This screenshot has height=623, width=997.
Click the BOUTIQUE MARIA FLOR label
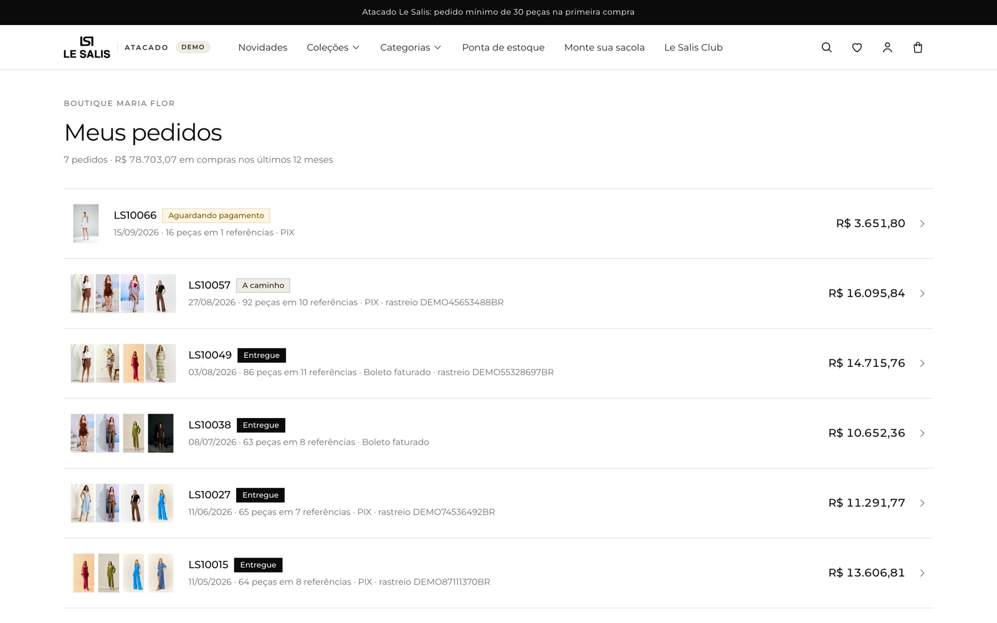pos(119,103)
